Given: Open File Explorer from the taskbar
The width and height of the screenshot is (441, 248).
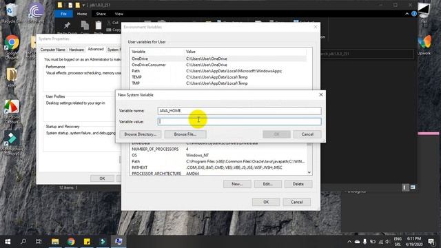Looking at the screenshot, I should (55, 242).
